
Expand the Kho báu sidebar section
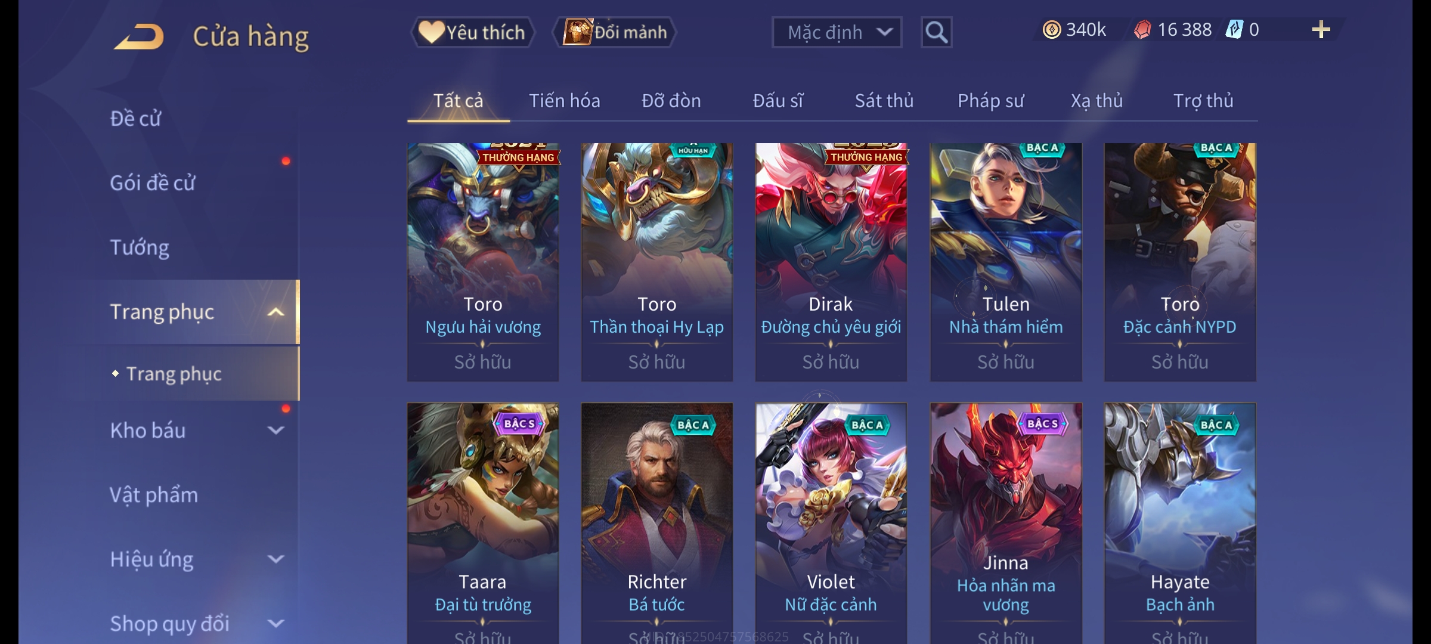point(275,430)
